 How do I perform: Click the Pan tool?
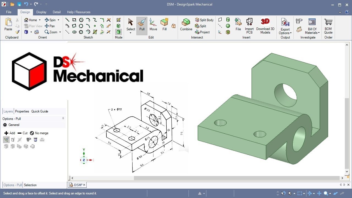click(x=50, y=26)
